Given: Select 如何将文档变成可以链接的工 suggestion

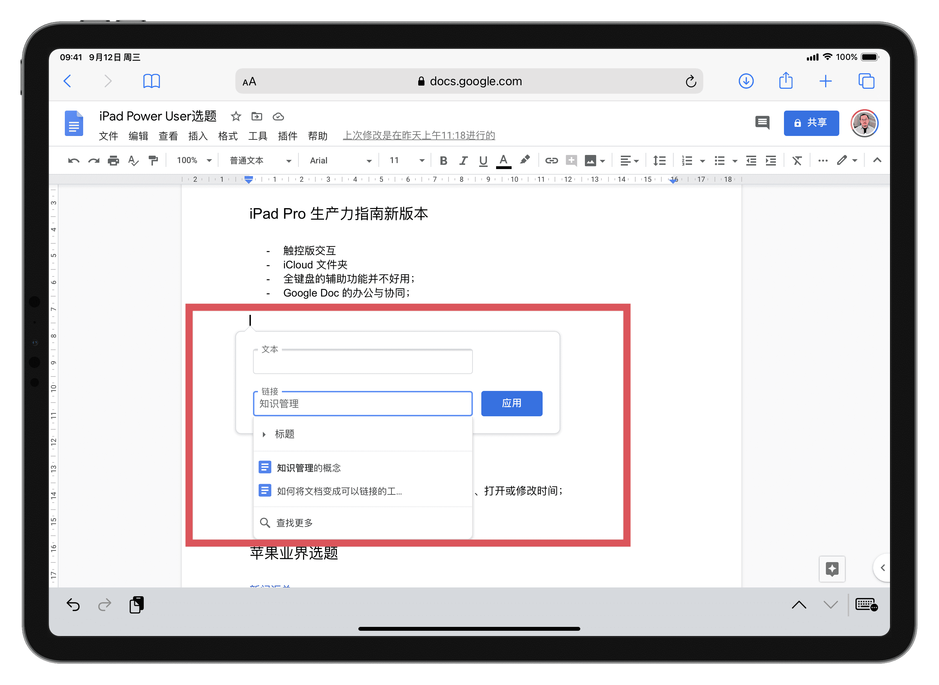Looking at the screenshot, I should (363, 491).
